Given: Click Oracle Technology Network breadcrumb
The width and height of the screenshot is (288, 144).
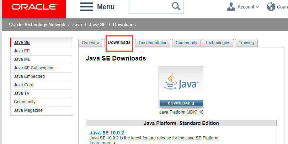Looking at the screenshot, I should click(37, 24).
